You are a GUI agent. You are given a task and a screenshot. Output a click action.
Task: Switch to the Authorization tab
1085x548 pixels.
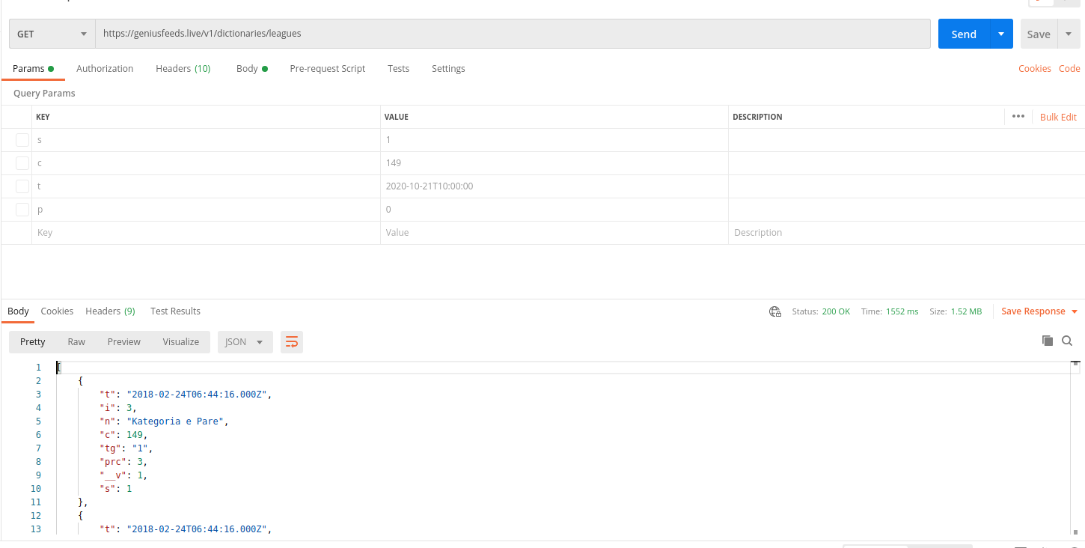coord(104,68)
